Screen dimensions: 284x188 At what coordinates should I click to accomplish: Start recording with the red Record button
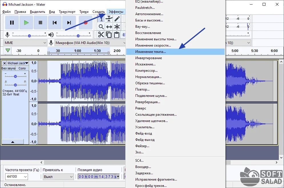coord(86,23)
